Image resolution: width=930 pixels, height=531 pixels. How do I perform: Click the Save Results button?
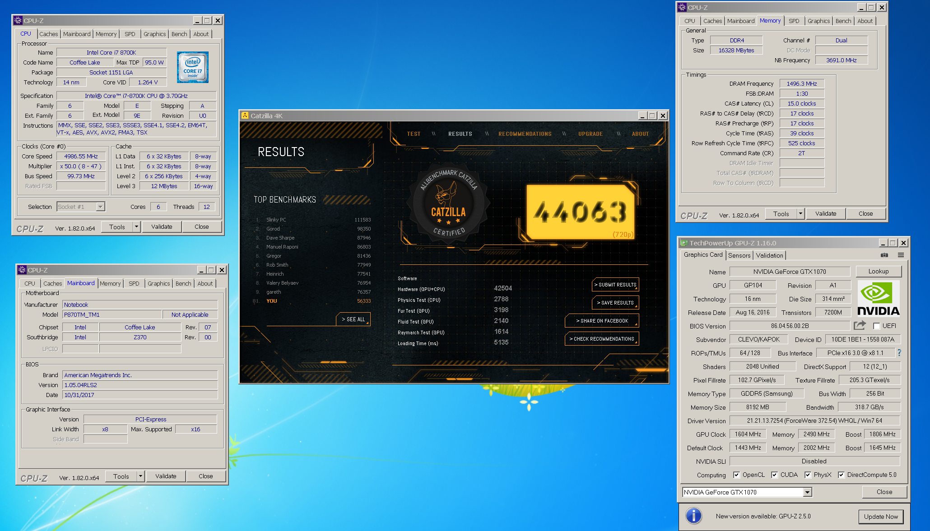coord(615,303)
